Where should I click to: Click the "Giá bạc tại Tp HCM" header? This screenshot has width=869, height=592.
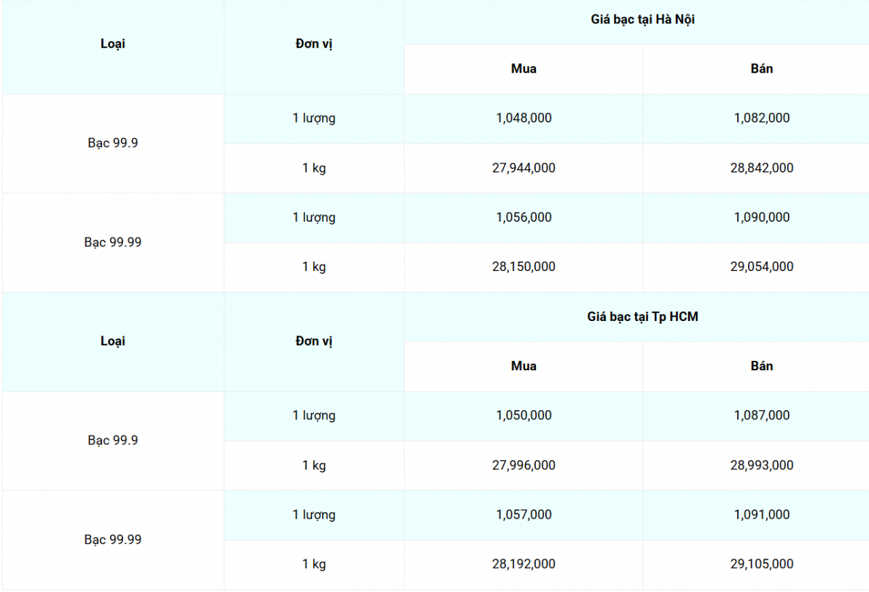(x=642, y=317)
